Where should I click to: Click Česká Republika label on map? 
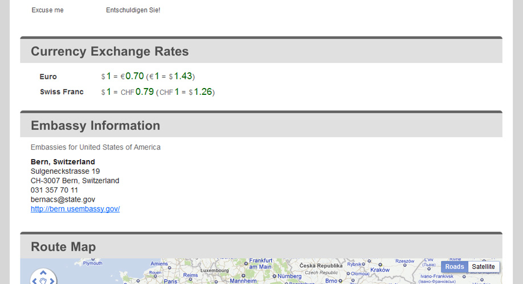321,266
